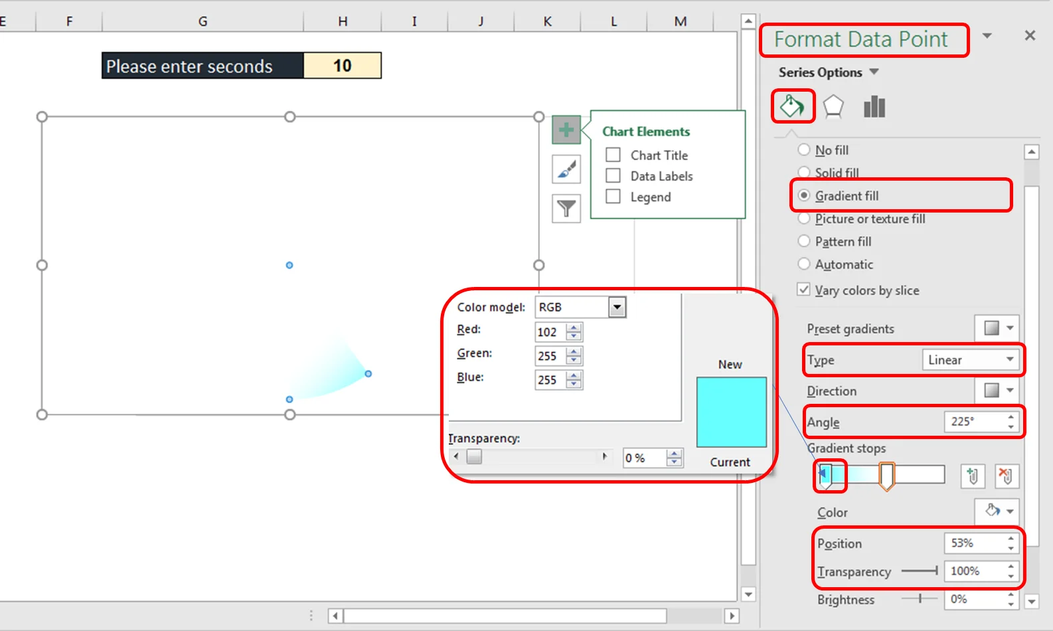Open the Chart Styles paintbrush button

click(566, 169)
